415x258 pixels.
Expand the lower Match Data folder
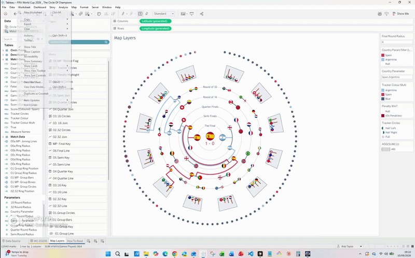[3, 137]
